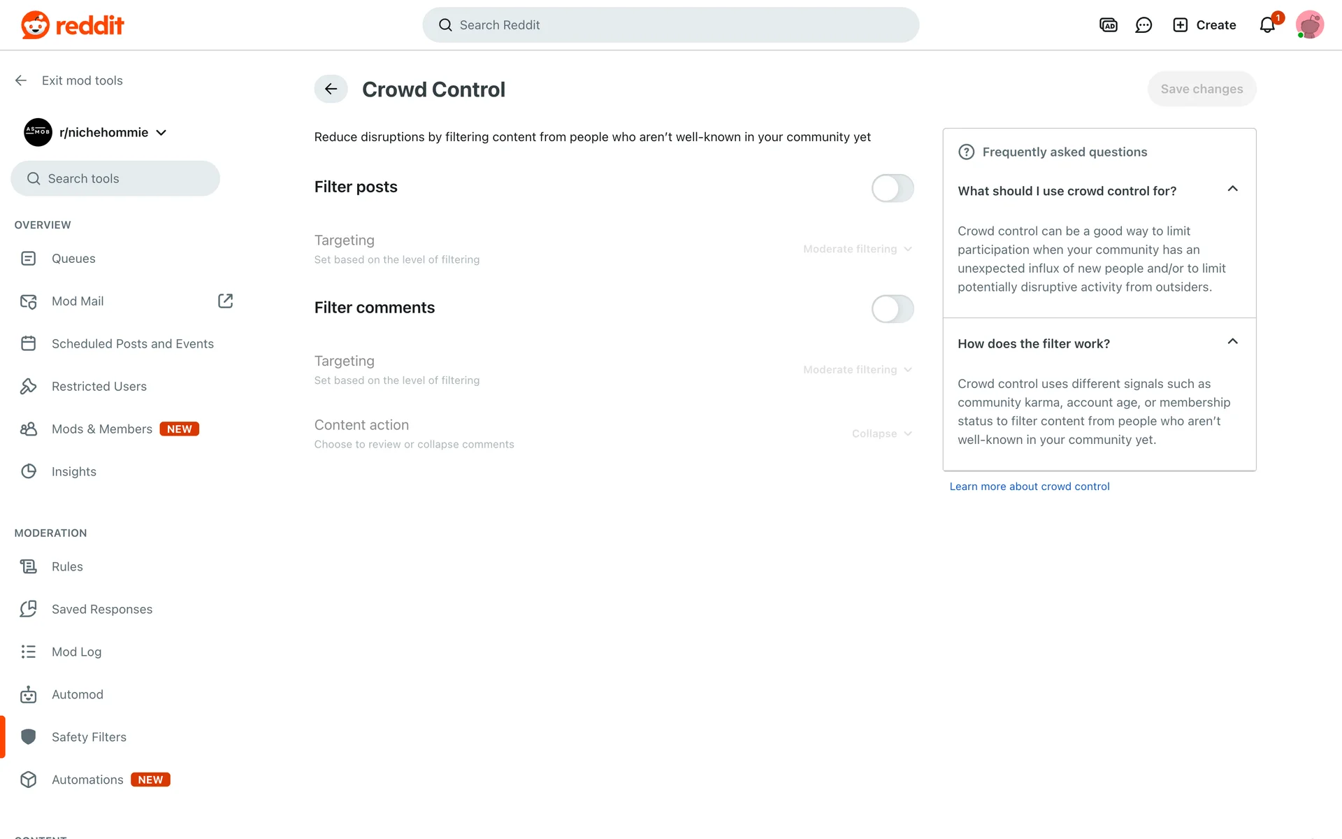The height and width of the screenshot is (839, 1342).
Task: Open the notifications bell
Action: point(1267,25)
